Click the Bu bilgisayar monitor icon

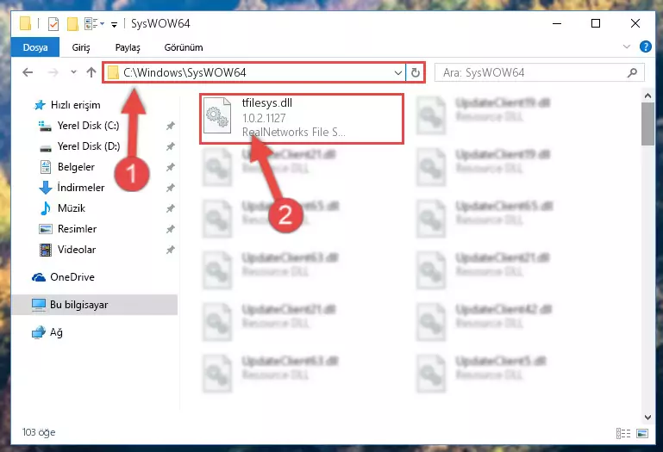click(x=39, y=305)
